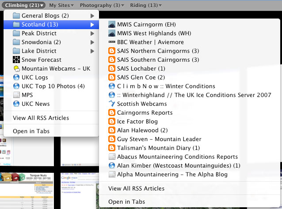This screenshot has height=209, width=282.
Task: Open the My Sites bookmarks dropdown
Action: pyautogui.click(x=61, y=5)
